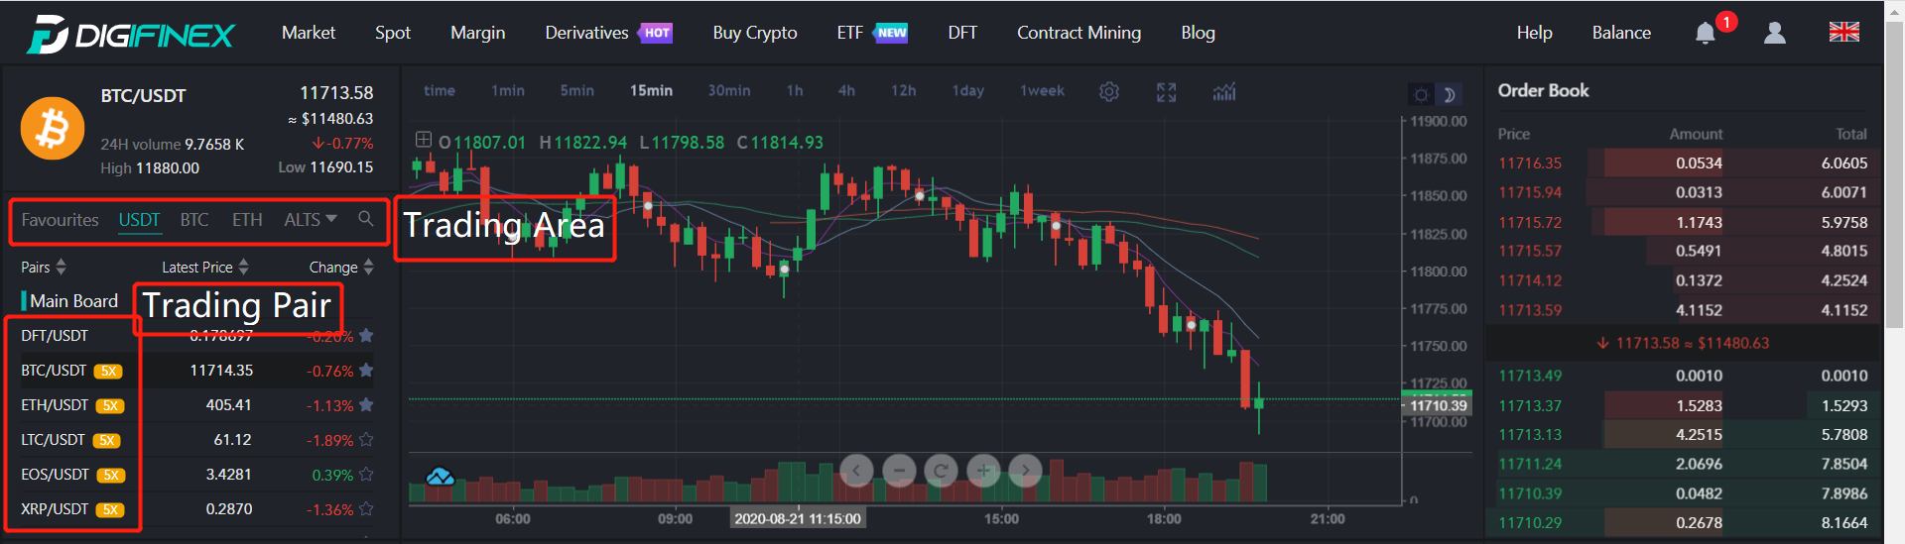This screenshot has height=544, width=1905.
Task: Open the Derivatives menu
Action: (x=587, y=33)
